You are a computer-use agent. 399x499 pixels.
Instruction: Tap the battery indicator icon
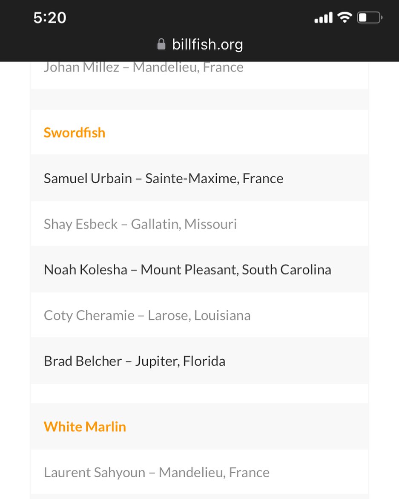pyautogui.click(x=369, y=17)
